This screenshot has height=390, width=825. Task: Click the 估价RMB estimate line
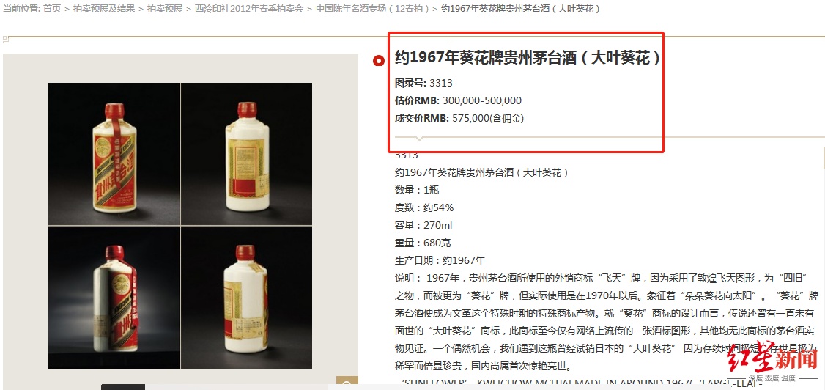458,100
